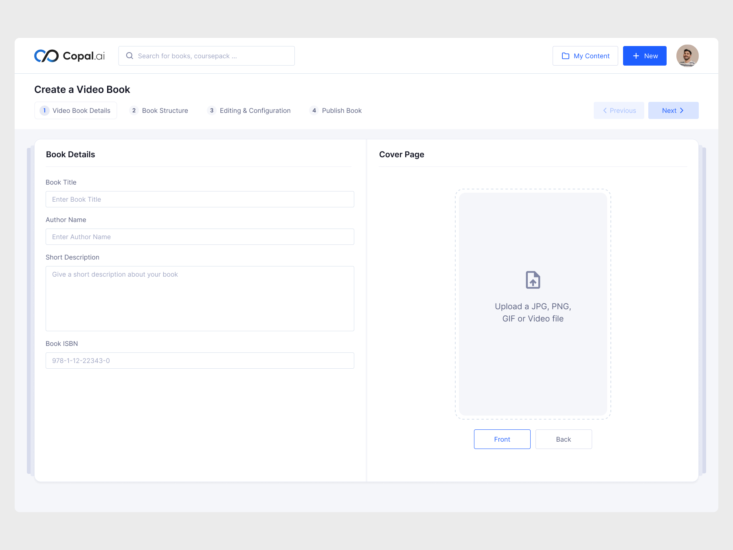
Task: Click the upload file icon in cover area
Action: point(533,280)
